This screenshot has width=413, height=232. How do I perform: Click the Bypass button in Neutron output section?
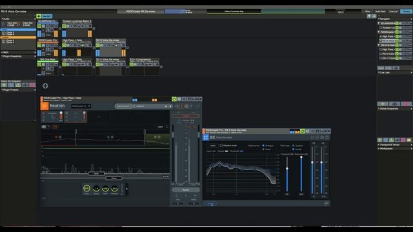(x=186, y=189)
